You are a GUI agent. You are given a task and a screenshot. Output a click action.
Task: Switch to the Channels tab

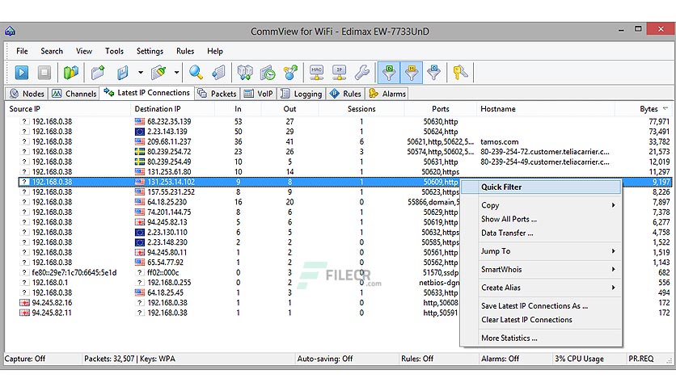click(74, 94)
